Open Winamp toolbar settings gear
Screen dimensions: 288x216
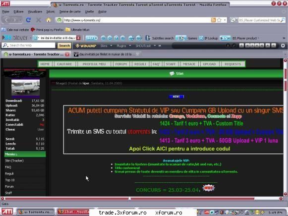283,46
